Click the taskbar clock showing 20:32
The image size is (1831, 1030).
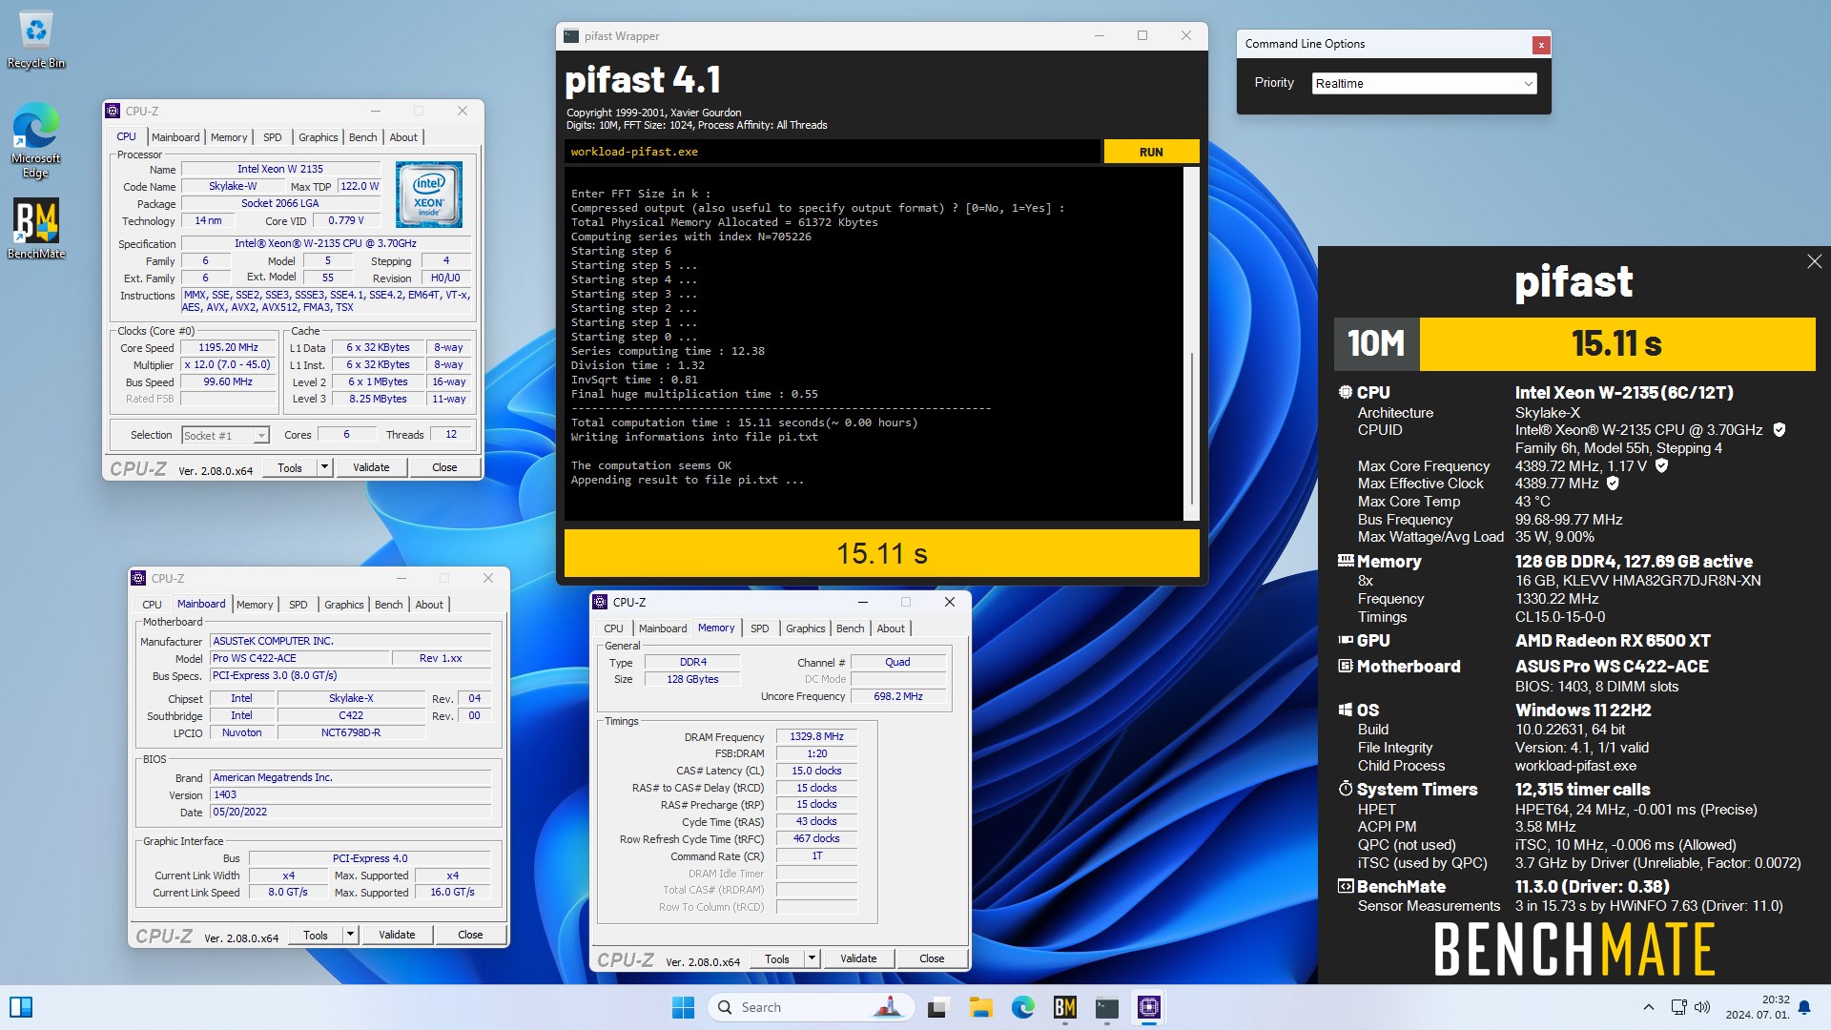(1757, 1007)
